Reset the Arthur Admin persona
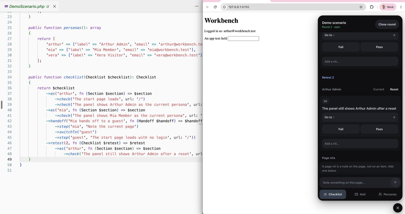Image resolution: width=405 pixels, height=214 pixels. pos(394,89)
